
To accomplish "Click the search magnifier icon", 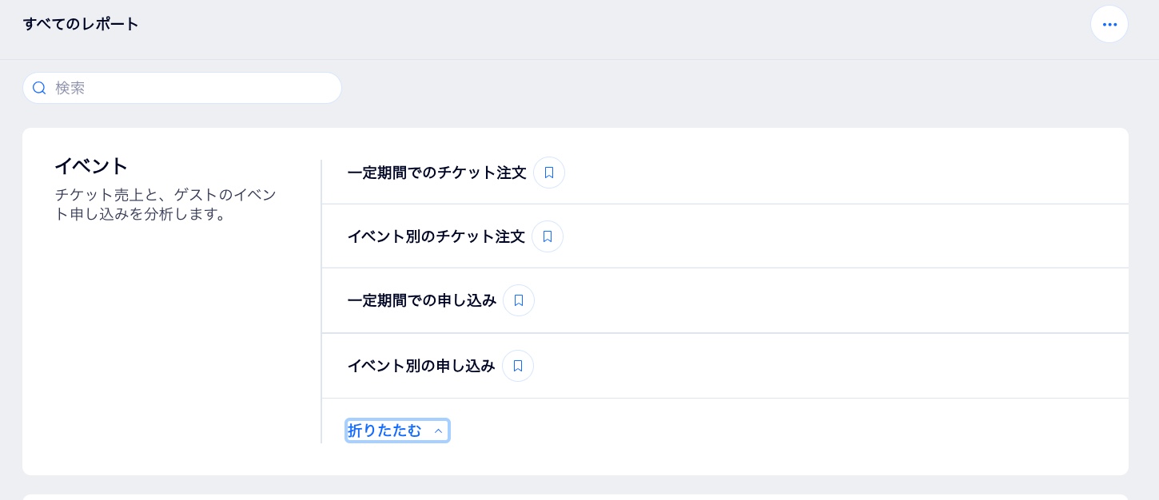I will point(39,88).
